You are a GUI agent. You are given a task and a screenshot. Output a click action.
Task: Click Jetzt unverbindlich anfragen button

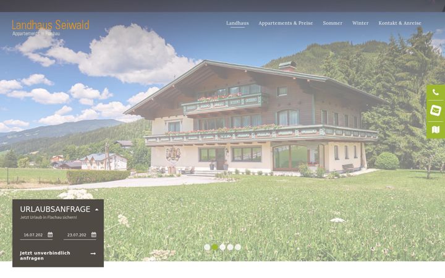tap(58, 256)
